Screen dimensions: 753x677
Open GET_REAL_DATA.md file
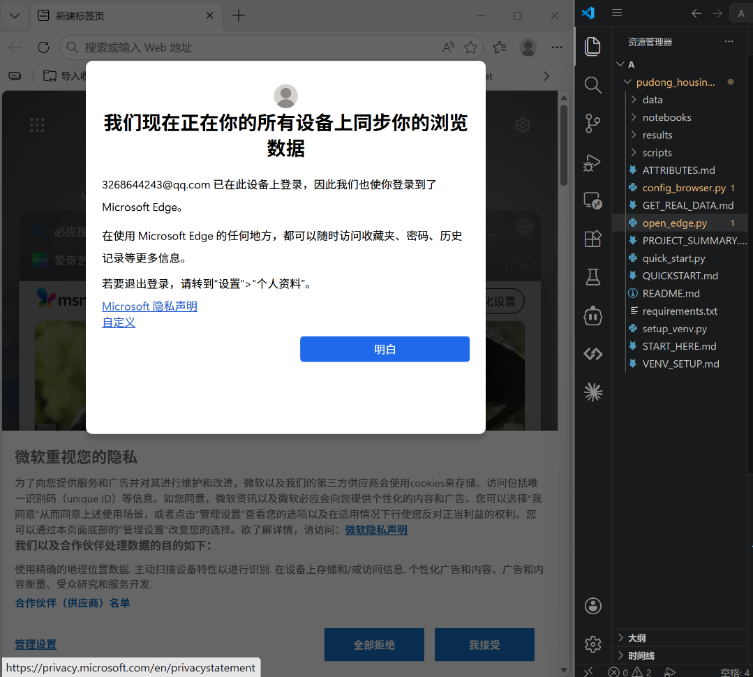[687, 205]
